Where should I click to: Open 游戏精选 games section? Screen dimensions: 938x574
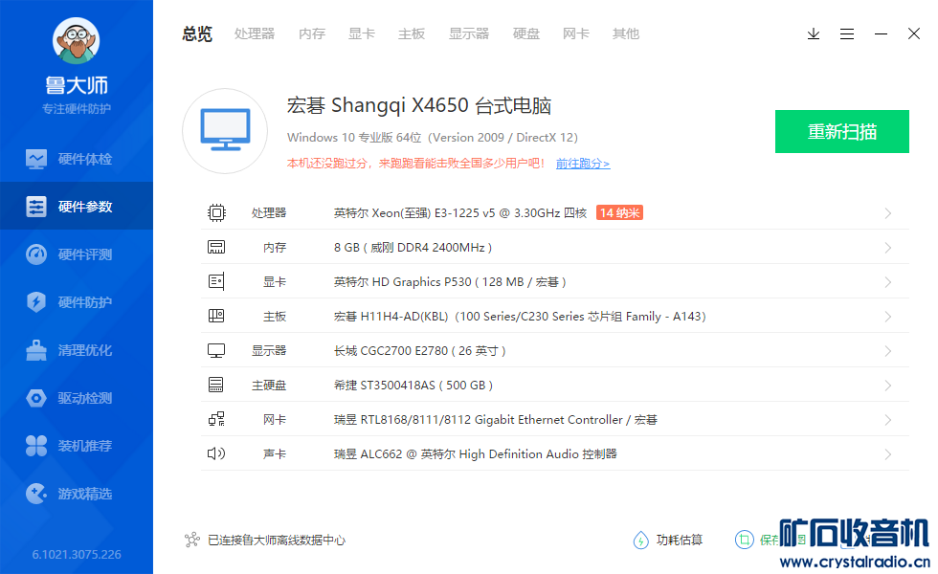pyautogui.click(x=77, y=494)
